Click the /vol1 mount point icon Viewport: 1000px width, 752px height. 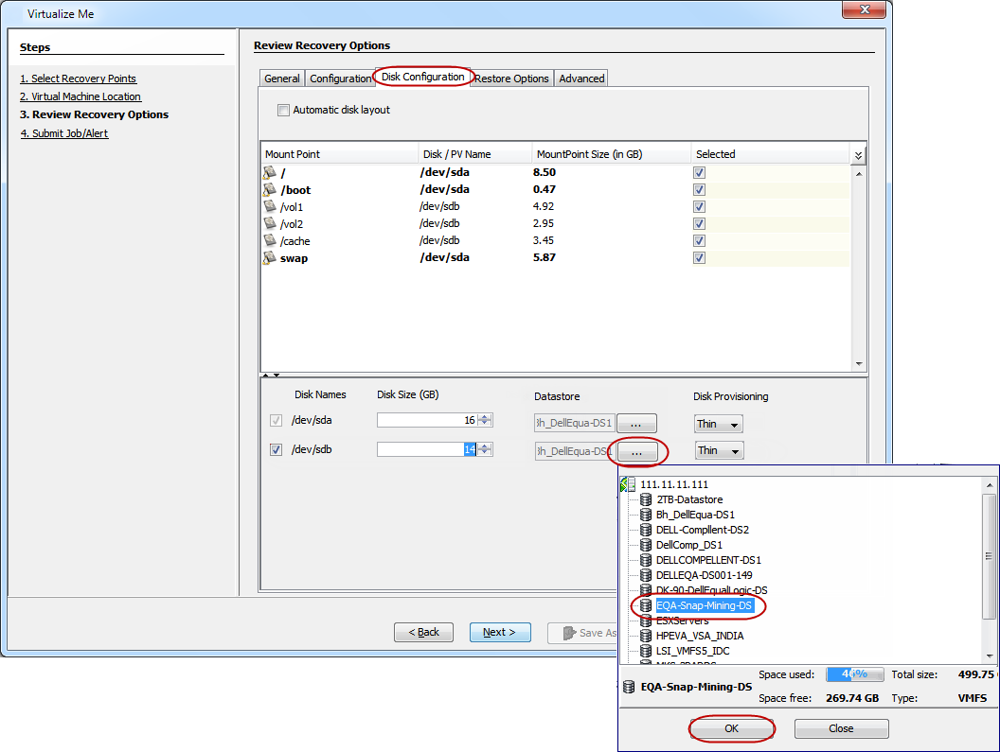(270, 206)
